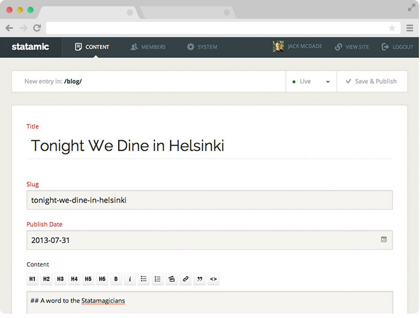Open the browser hamburger menu
The height and width of the screenshot is (318, 420).
(x=410, y=28)
